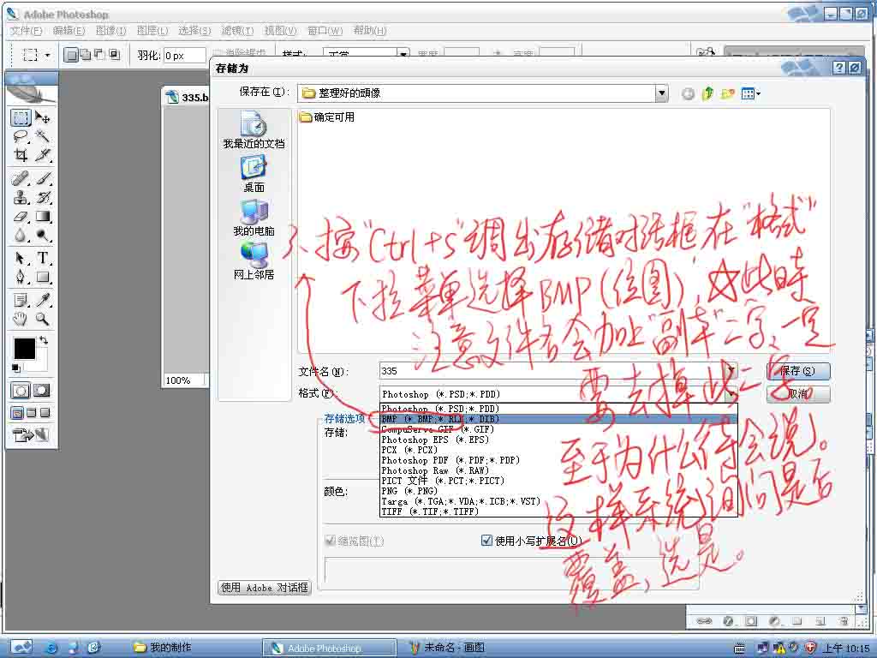Swap foreground and background colors
The width and height of the screenshot is (877, 658).
(x=44, y=341)
